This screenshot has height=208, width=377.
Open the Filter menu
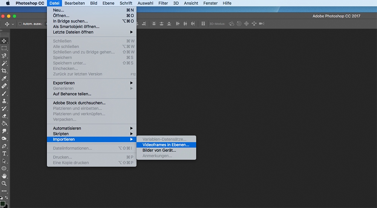tap(163, 3)
